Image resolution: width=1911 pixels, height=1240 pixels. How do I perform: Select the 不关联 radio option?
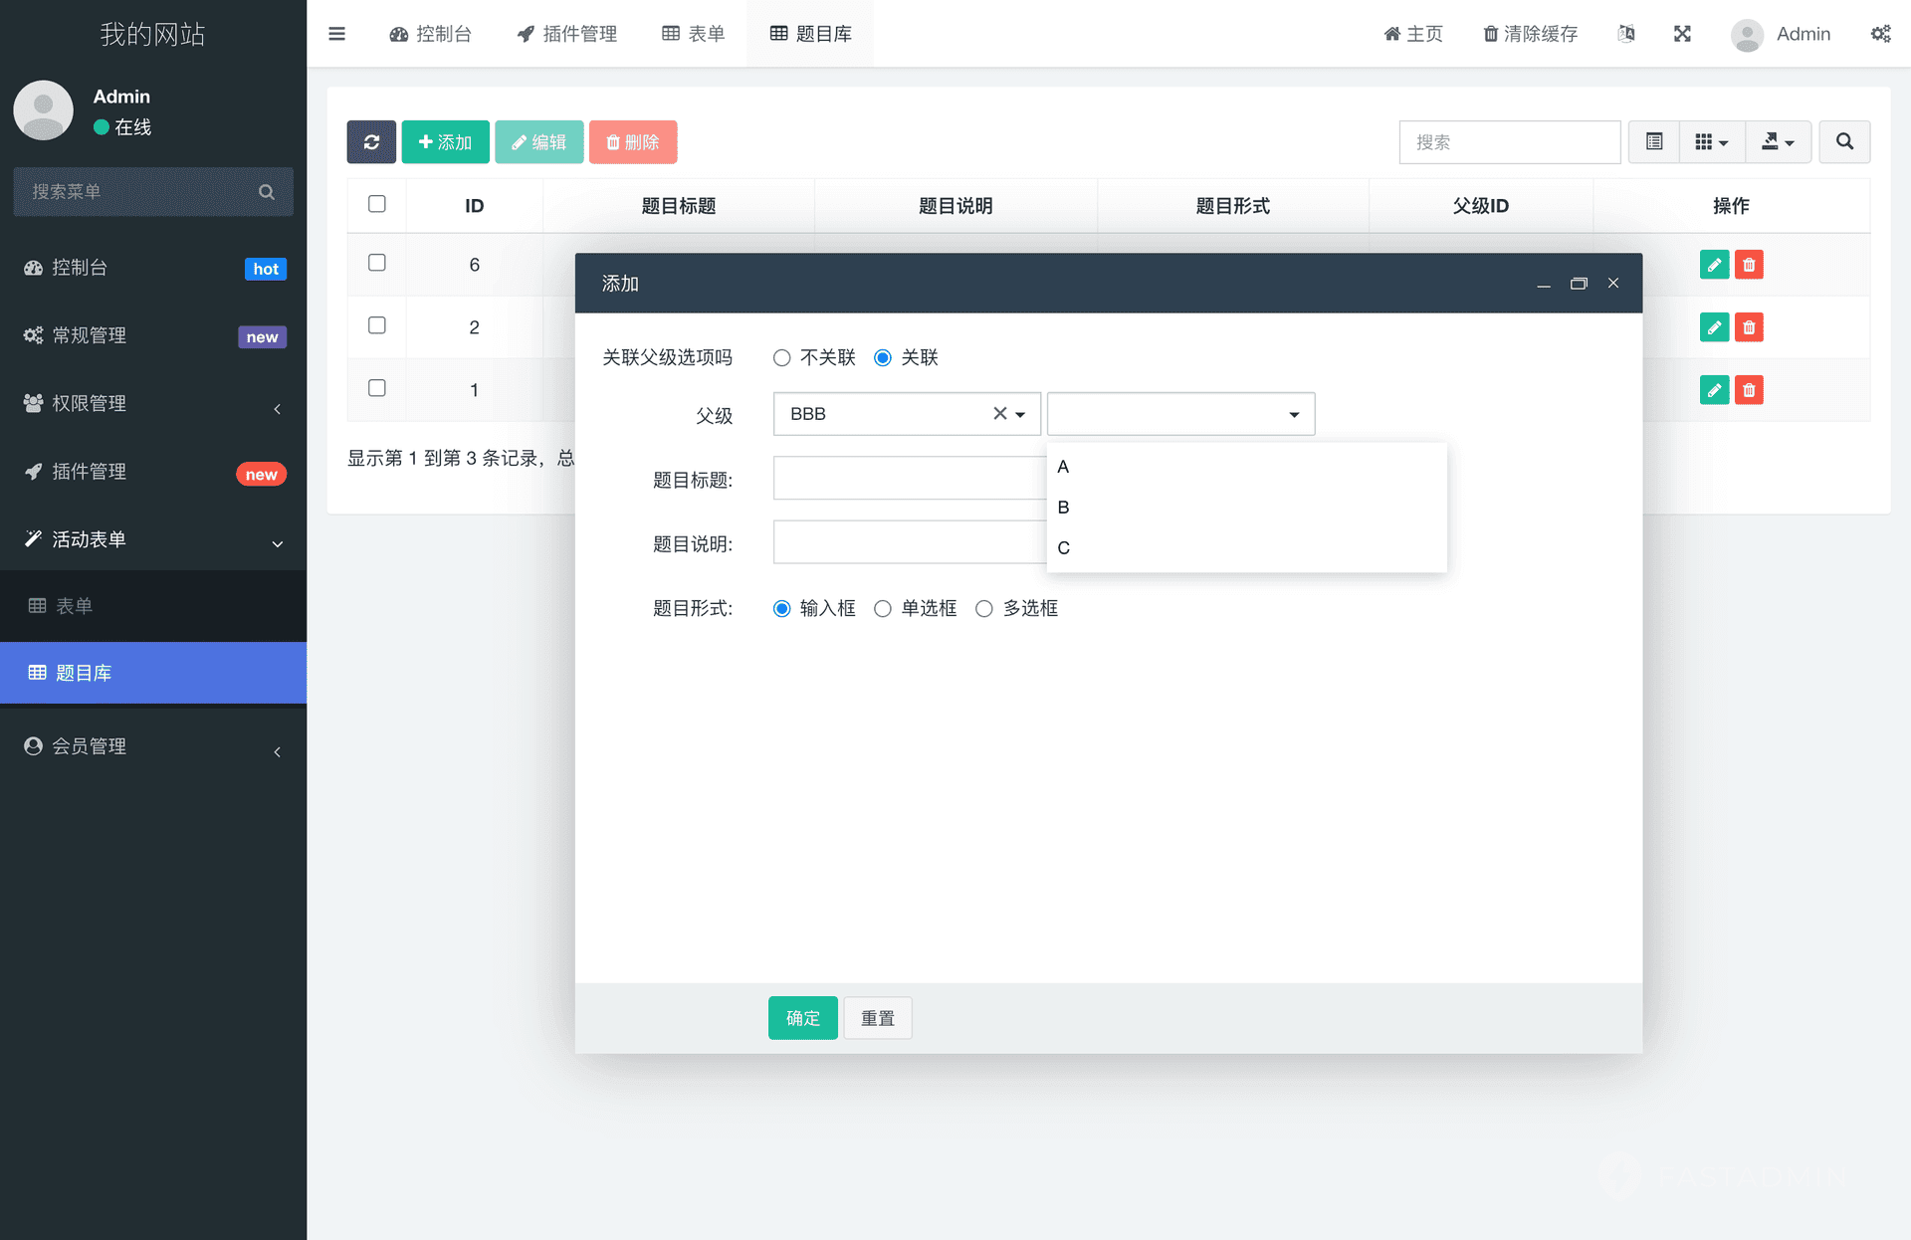coord(782,357)
